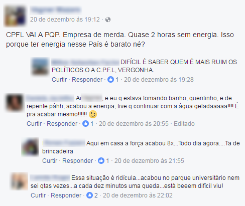Click the winking emoji in the cold shower comment

point(93,114)
